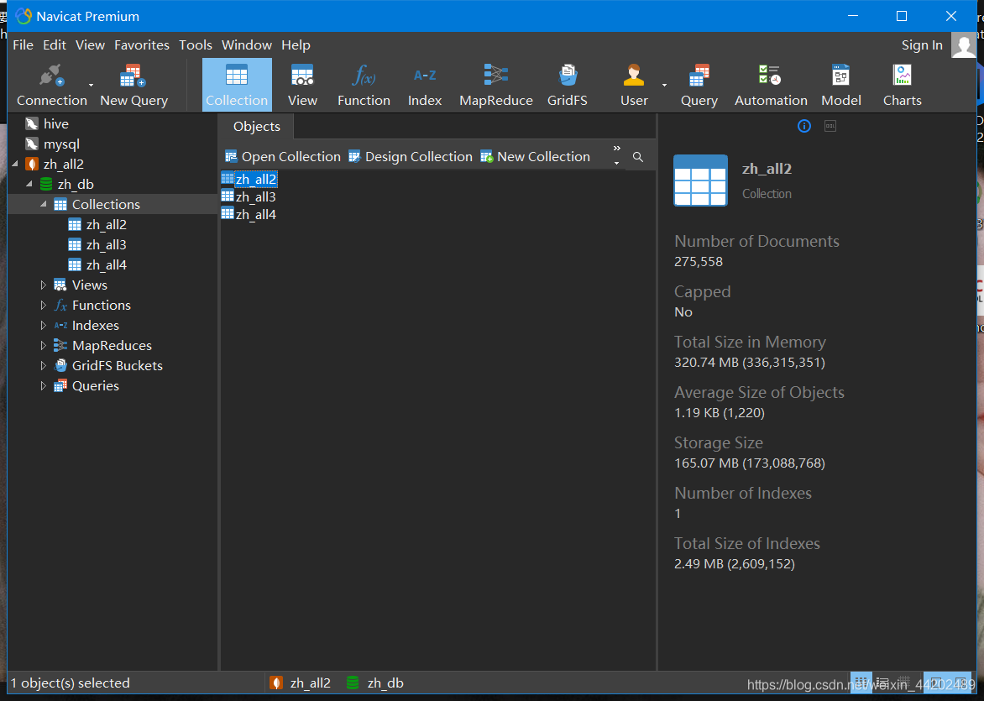Open Connection dropdown arrow

[91, 85]
